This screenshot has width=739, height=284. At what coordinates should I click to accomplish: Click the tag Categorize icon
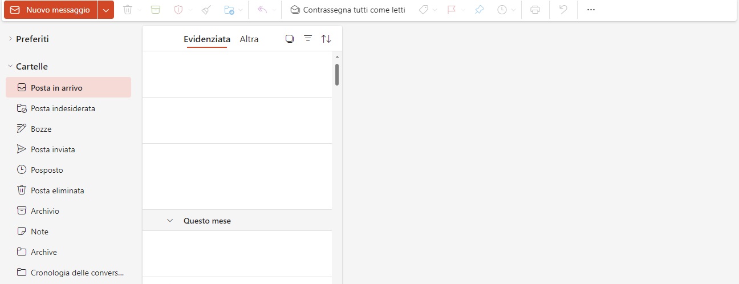424,10
